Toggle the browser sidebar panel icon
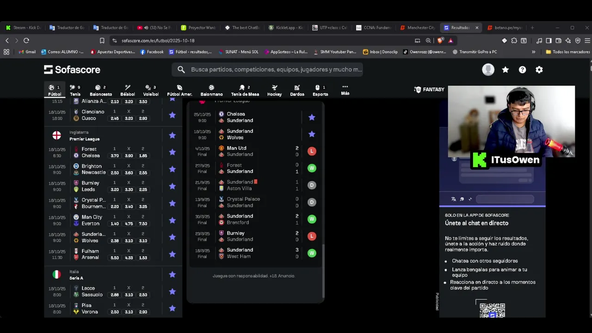The width and height of the screenshot is (592, 333). point(549,41)
